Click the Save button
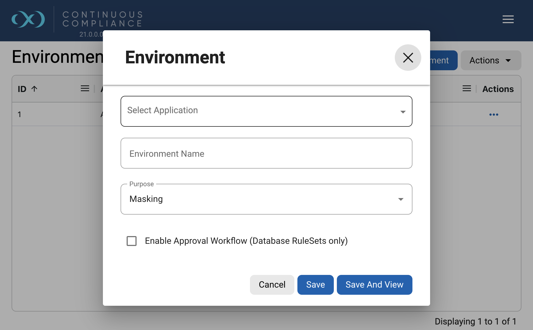 click(315, 285)
